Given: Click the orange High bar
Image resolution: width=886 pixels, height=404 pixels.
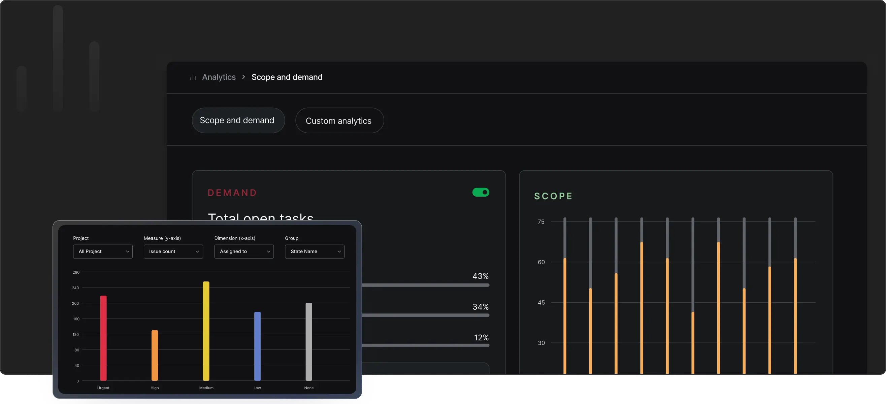Looking at the screenshot, I should click(155, 355).
